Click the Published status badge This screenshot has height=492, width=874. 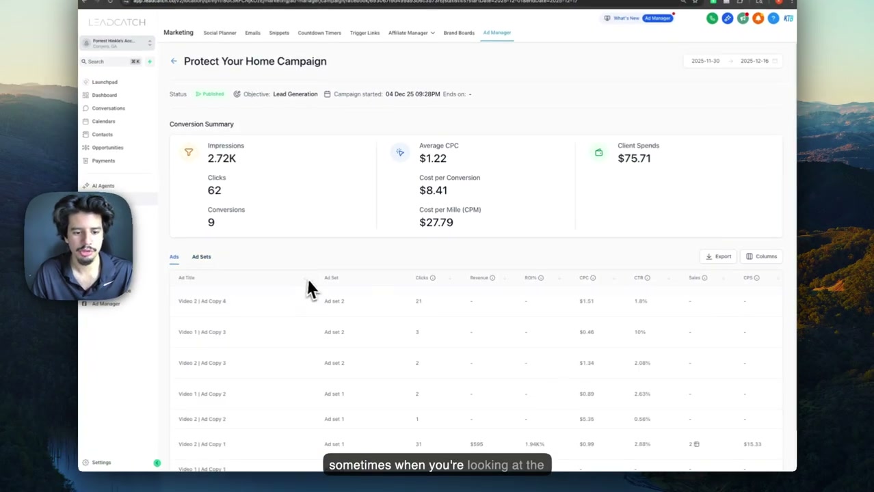point(210,94)
